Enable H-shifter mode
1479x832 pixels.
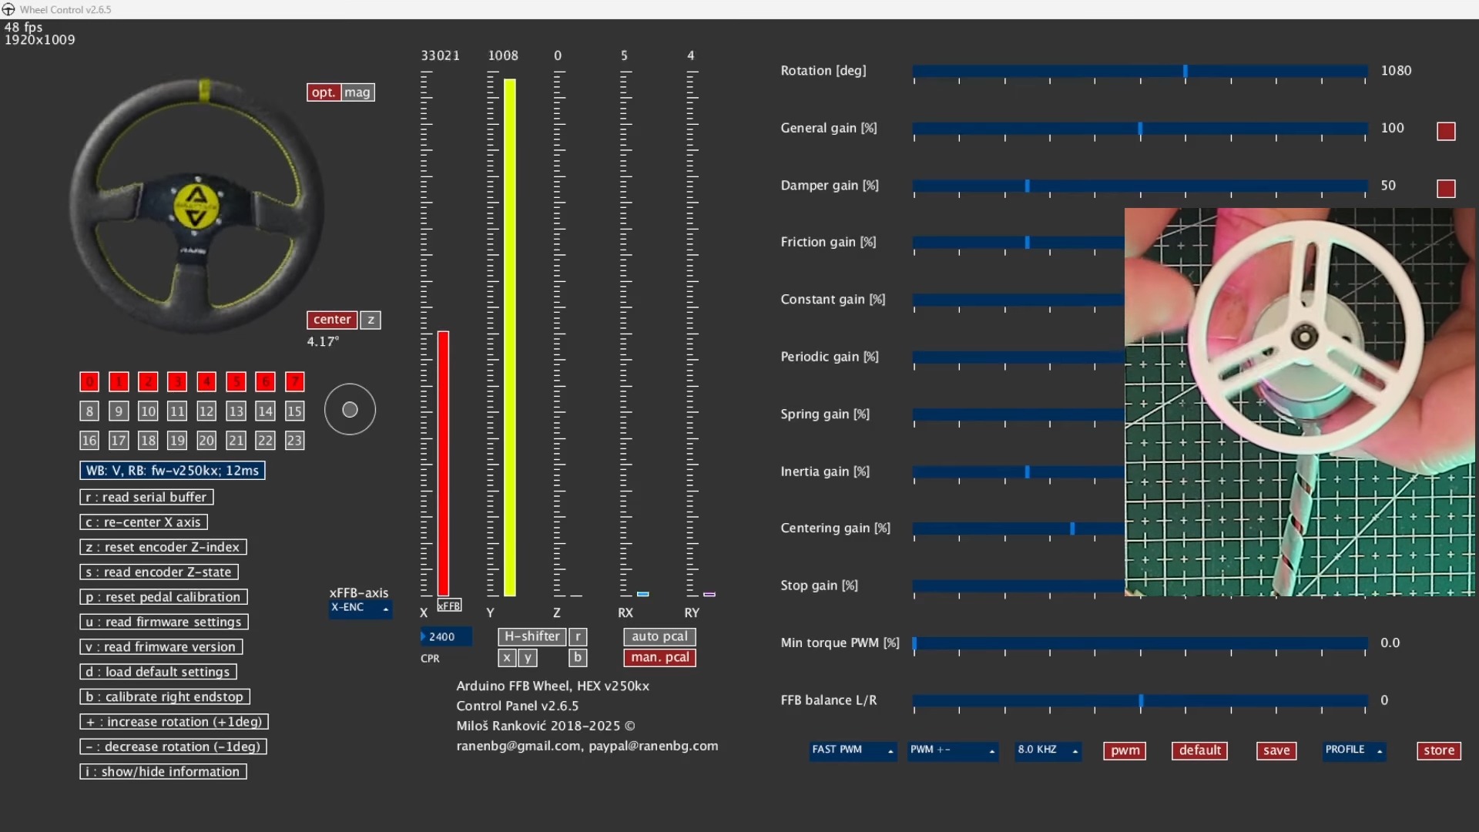coord(531,636)
